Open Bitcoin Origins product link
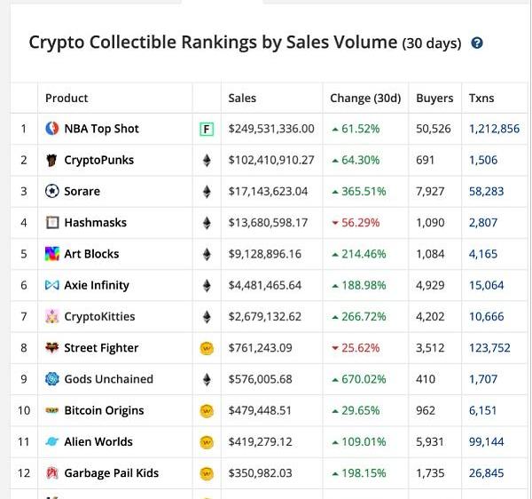The width and height of the screenshot is (532, 499). point(104,410)
